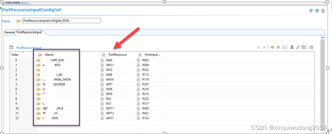This screenshot has height=134, width=332.
Task: Click the PortResourceInputConfigSet_RUN name field
Action: pos(62,21)
